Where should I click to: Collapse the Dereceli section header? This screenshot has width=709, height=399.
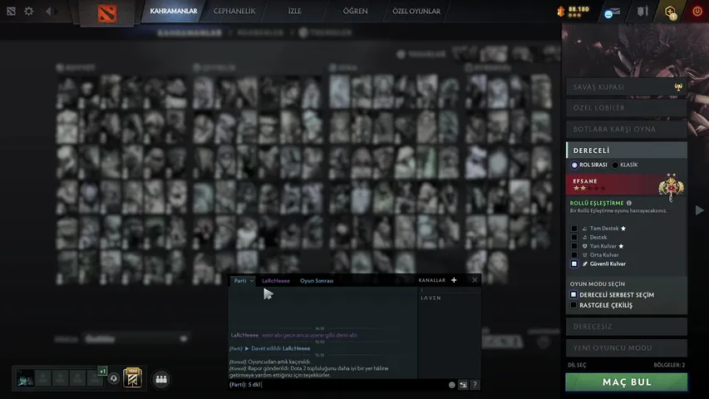coord(626,150)
